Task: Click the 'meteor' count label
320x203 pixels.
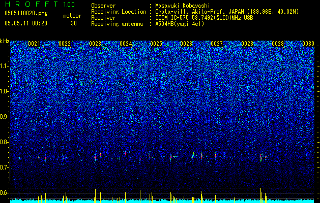Action: coord(72,16)
